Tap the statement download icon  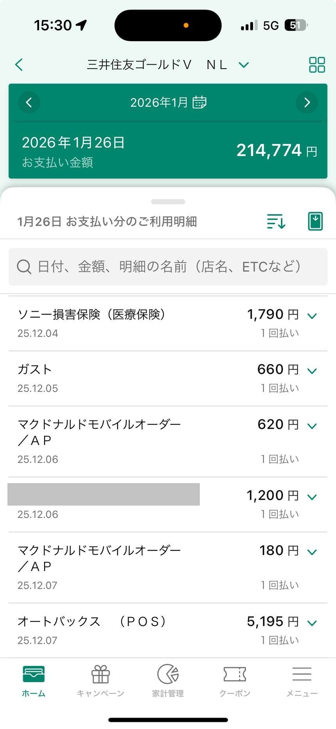click(x=315, y=221)
